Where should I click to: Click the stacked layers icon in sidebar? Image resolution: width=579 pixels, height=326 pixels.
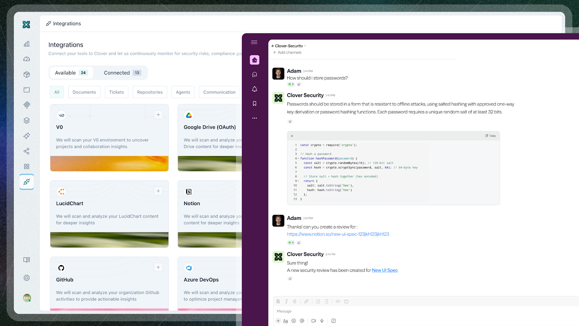pos(26,120)
